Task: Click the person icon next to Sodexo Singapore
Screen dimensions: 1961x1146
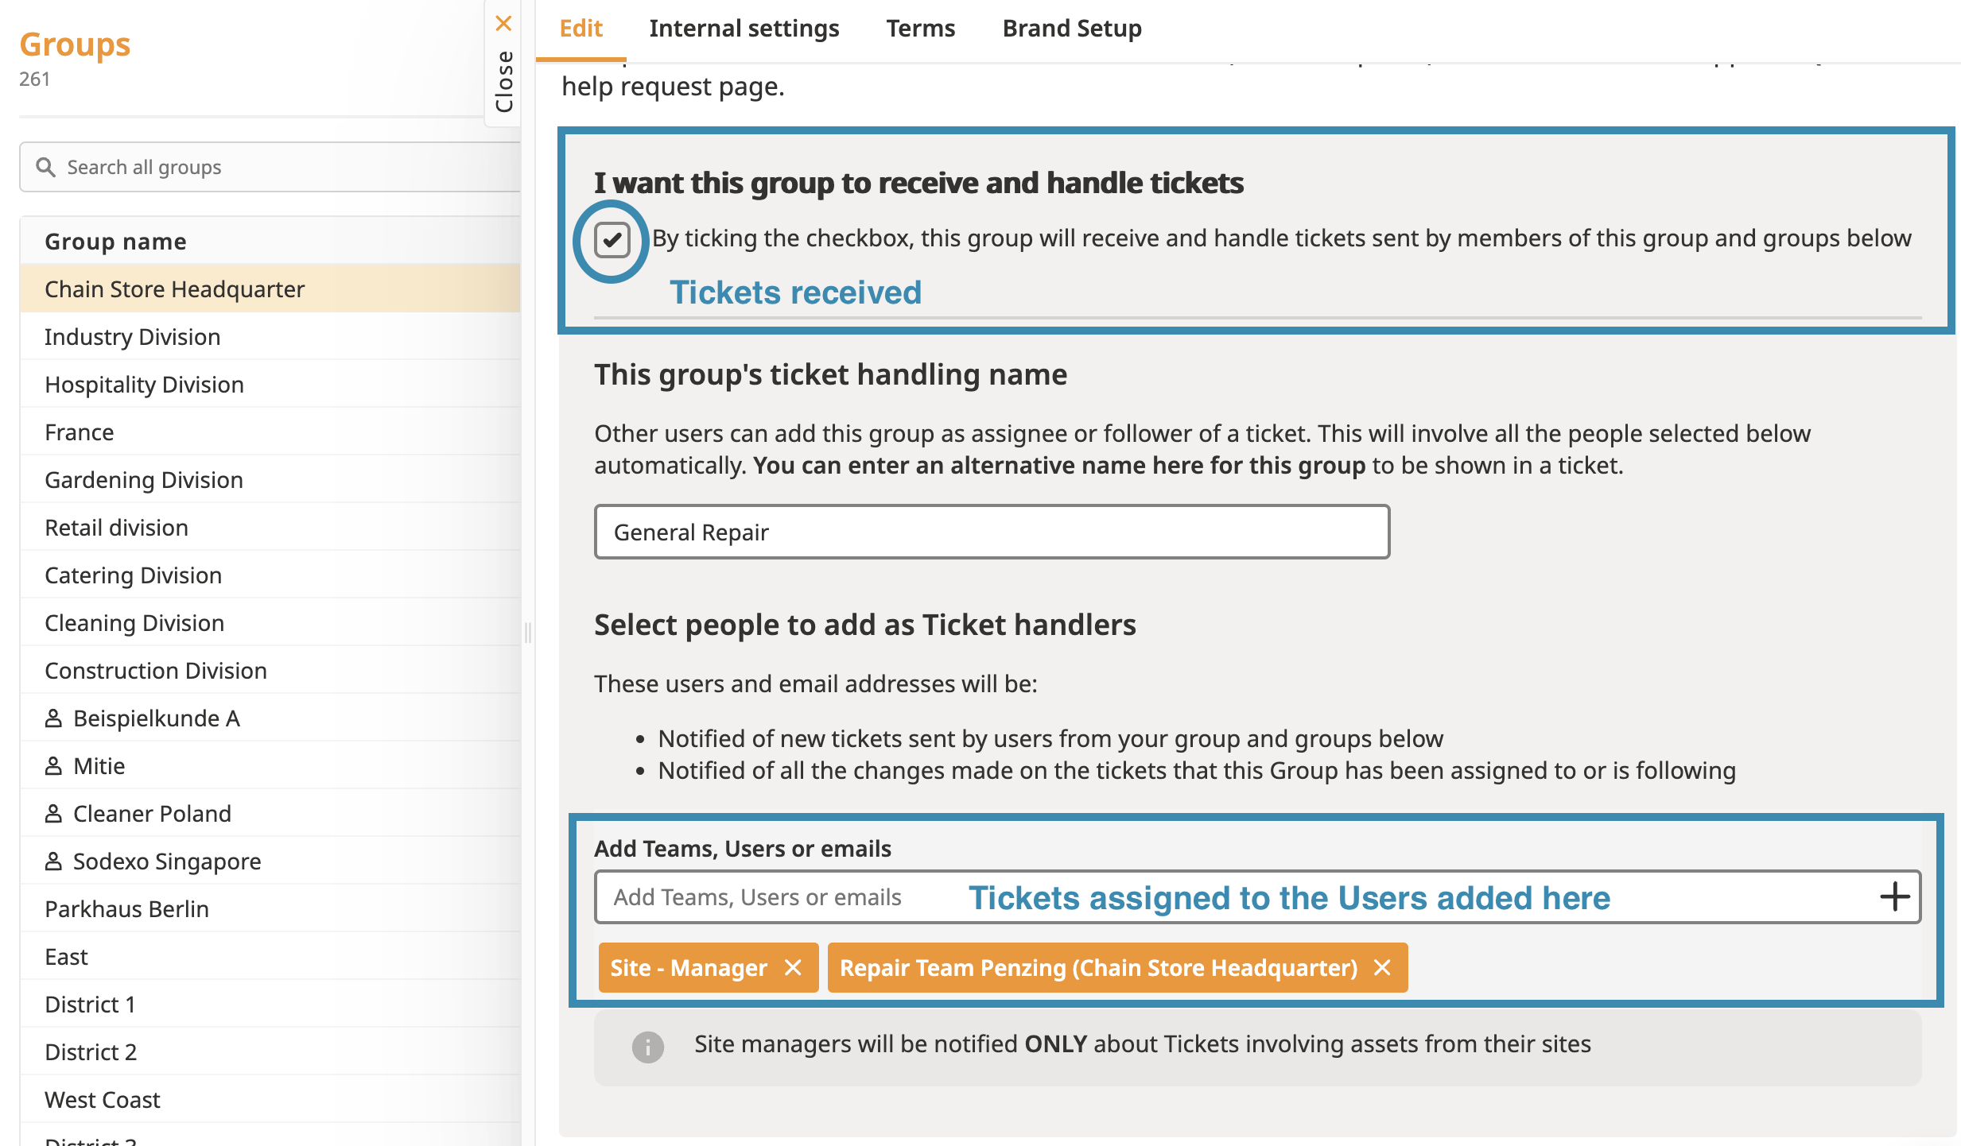Action: pos(53,861)
